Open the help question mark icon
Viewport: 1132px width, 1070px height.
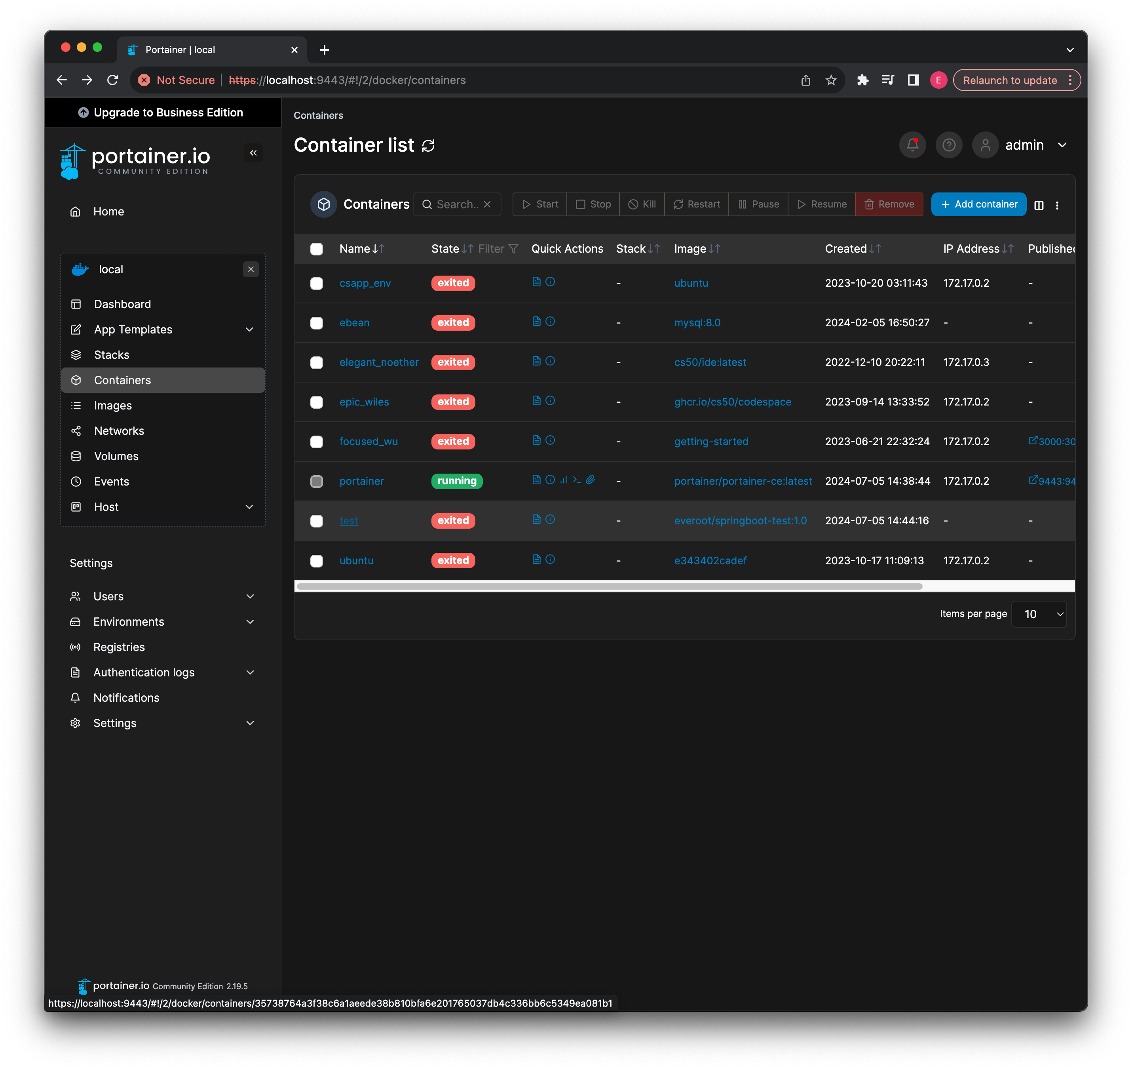point(948,145)
